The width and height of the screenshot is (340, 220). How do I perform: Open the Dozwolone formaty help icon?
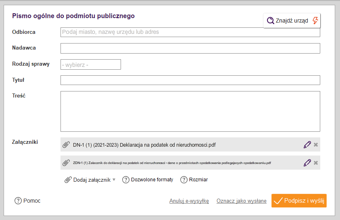[x=126, y=180]
